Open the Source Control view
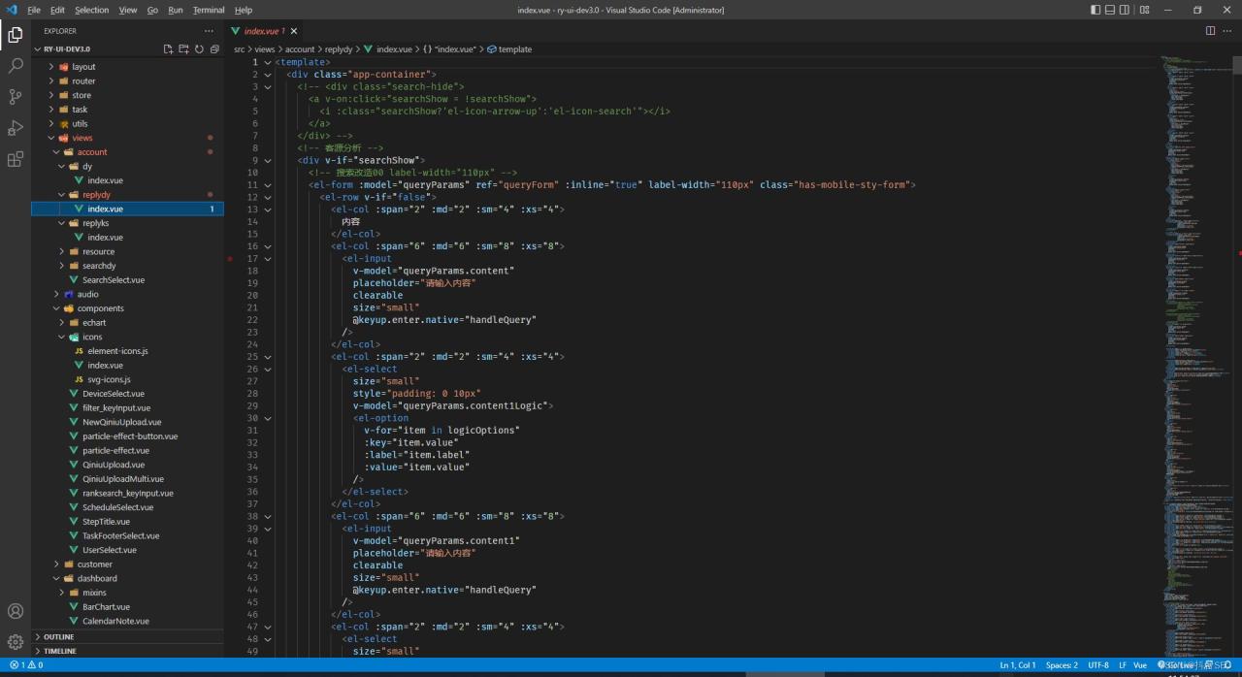The image size is (1242, 677). (x=16, y=97)
